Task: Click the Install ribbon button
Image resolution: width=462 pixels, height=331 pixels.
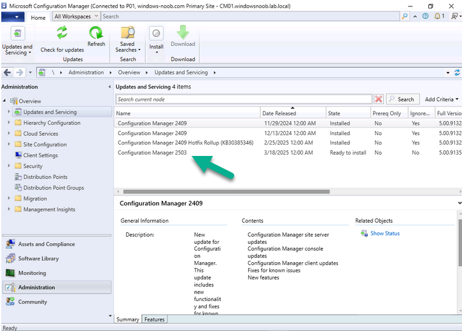Action: (156, 40)
